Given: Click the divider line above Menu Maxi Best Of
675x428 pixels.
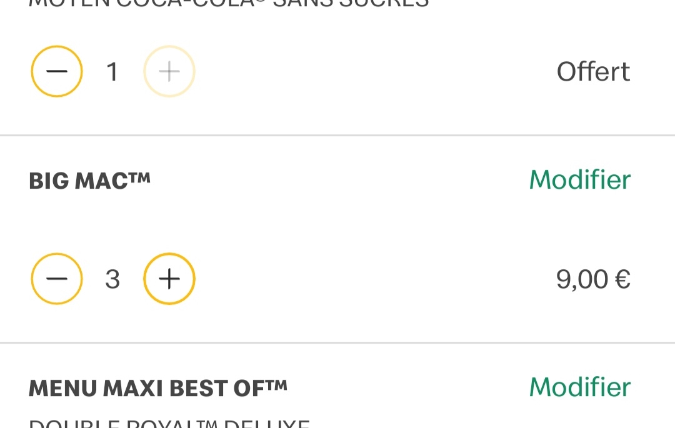Looking at the screenshot, I should click(x=337, y=343).
